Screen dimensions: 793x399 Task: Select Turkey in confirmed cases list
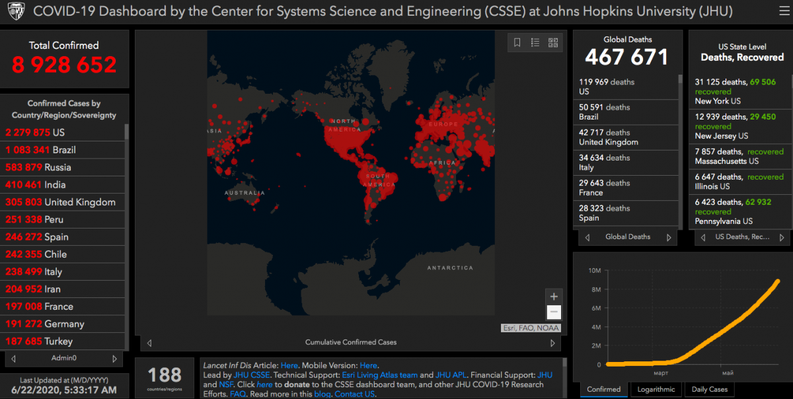[62, 342]
